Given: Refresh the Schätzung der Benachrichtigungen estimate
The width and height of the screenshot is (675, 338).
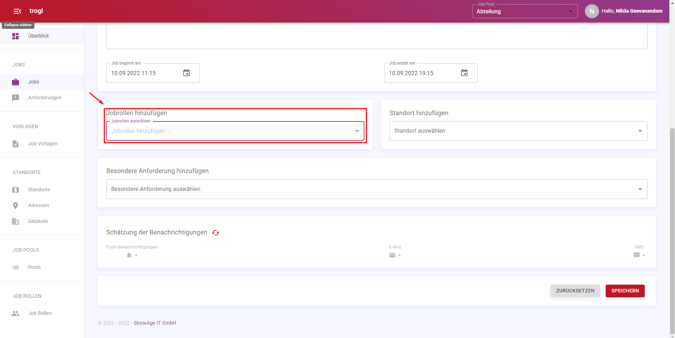Looking at the screenshot, I should 216,233.
